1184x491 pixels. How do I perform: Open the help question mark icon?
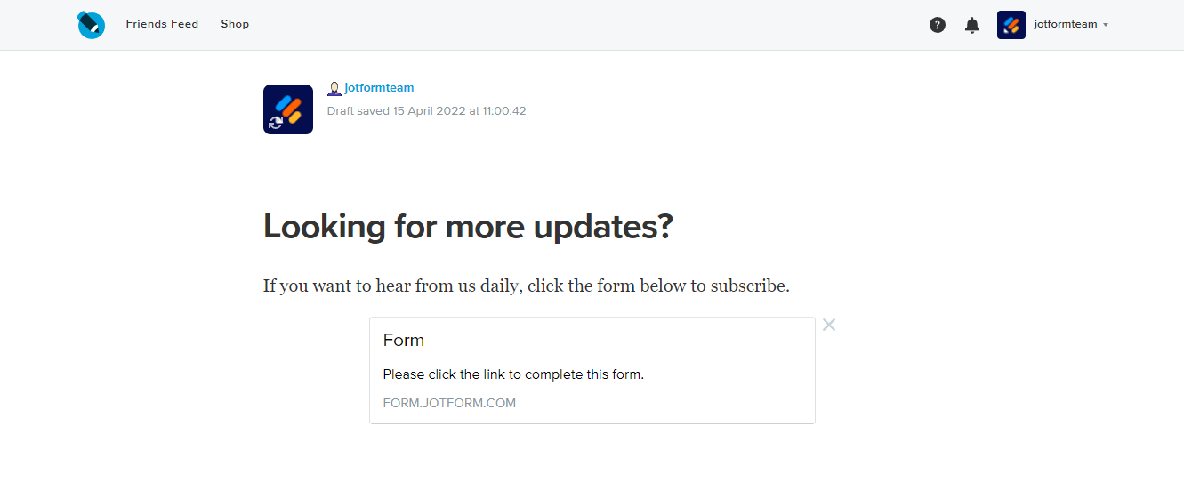pos(938,25)
